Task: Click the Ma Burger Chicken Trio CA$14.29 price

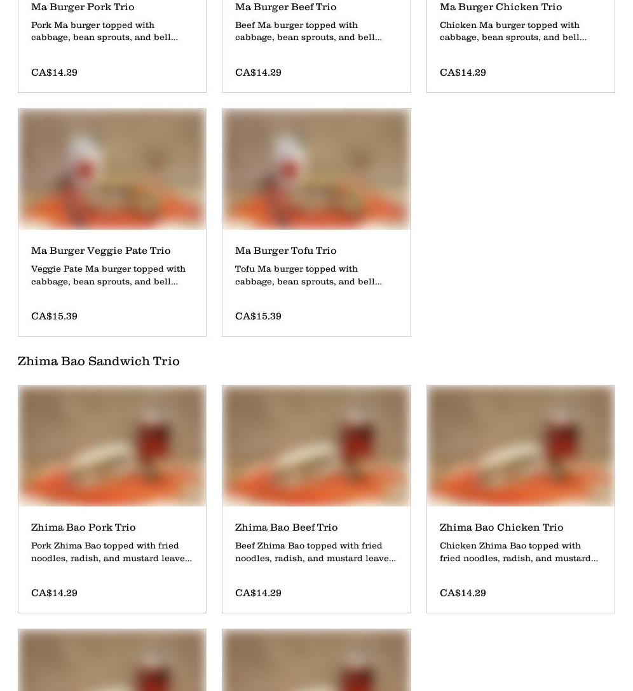Action: 463,73
